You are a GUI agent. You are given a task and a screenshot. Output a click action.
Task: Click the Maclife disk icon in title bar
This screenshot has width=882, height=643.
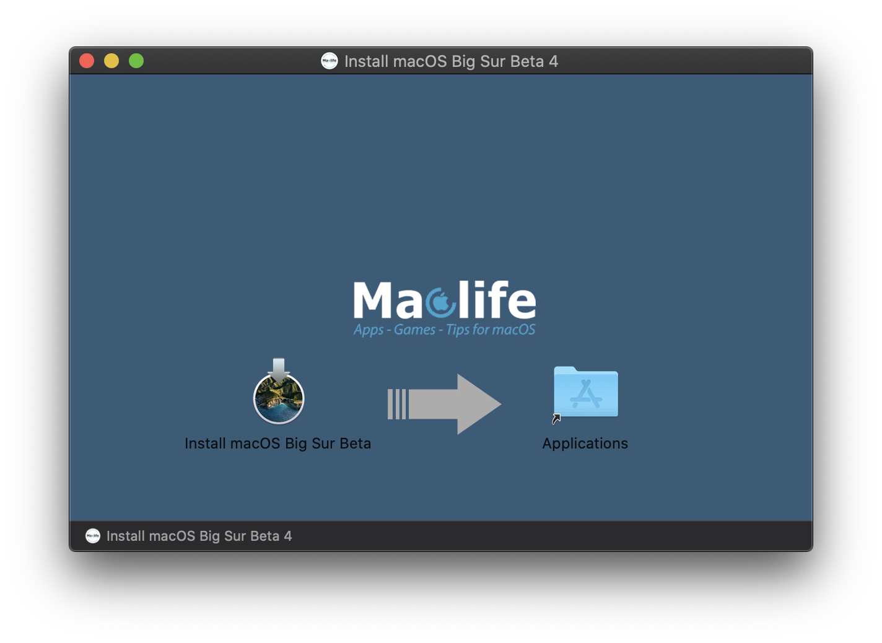(x=330, y=61)
